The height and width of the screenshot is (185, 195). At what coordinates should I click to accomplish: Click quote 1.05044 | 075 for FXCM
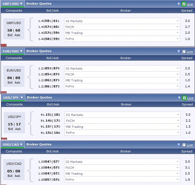(49, 167)
